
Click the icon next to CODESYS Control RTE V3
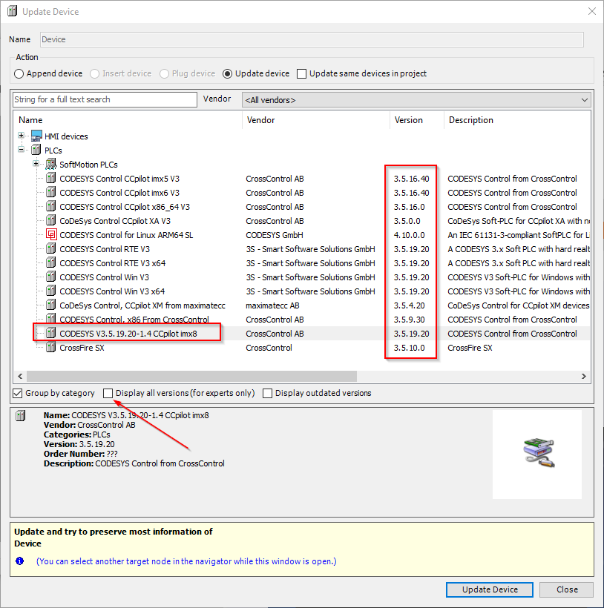click(49, 248)
